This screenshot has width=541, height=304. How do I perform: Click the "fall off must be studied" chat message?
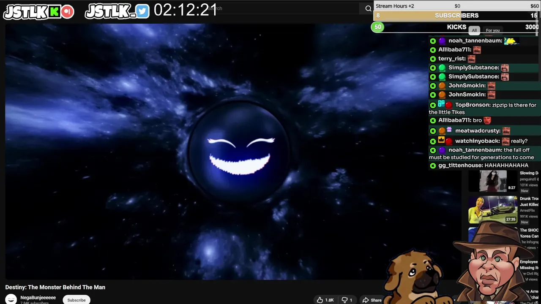tap(484, 154)
